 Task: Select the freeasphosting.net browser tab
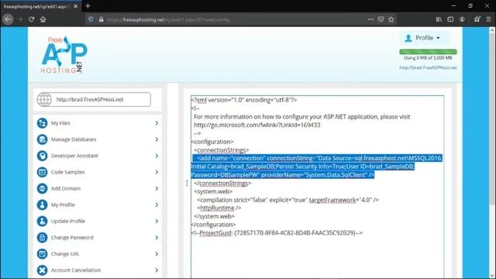pos(41,6)
